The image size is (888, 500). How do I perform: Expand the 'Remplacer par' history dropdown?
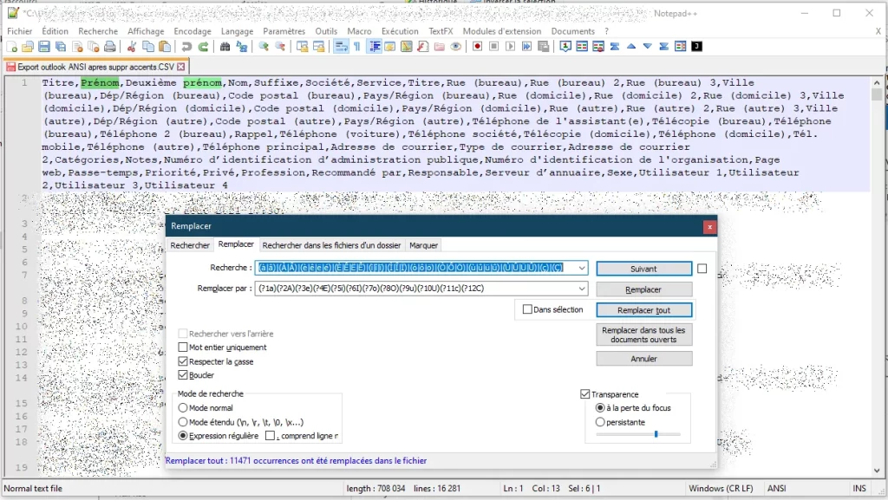(582, 289)
